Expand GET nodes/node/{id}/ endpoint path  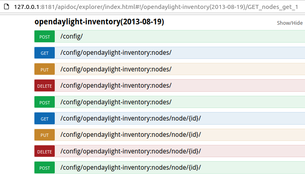(131, 118)
